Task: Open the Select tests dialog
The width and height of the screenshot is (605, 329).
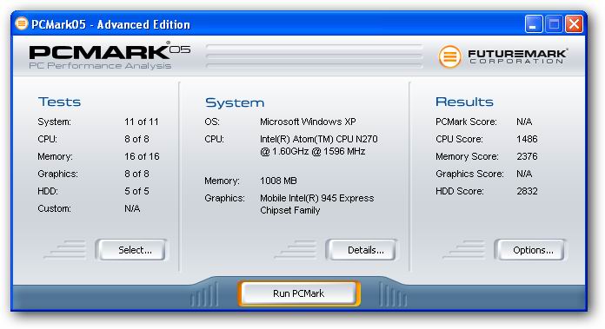Action: click(x=131, y=250)
